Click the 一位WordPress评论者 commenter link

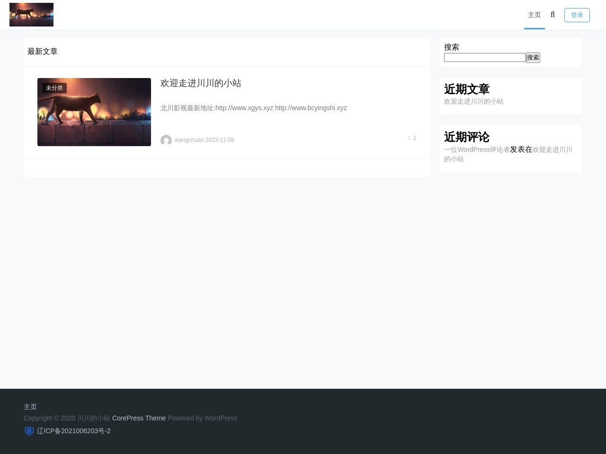477,149
